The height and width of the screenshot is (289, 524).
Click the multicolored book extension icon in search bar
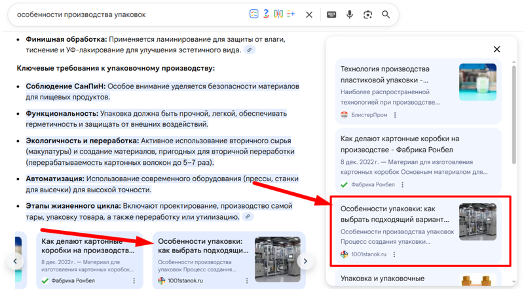[278, 14]
